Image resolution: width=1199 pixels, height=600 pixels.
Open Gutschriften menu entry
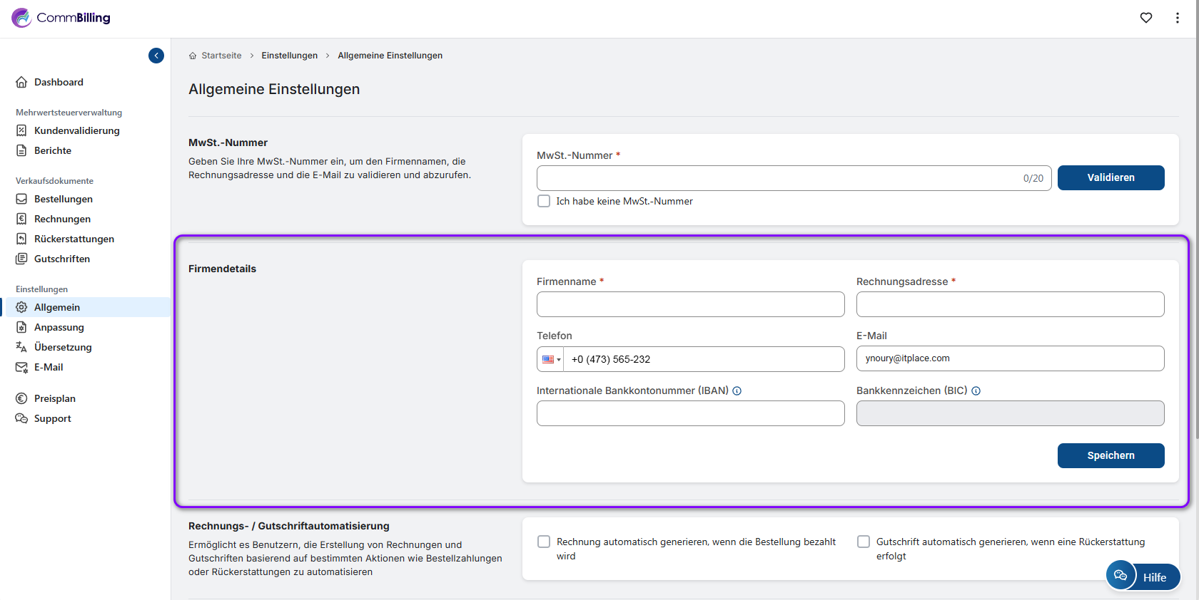pos(62,259)
